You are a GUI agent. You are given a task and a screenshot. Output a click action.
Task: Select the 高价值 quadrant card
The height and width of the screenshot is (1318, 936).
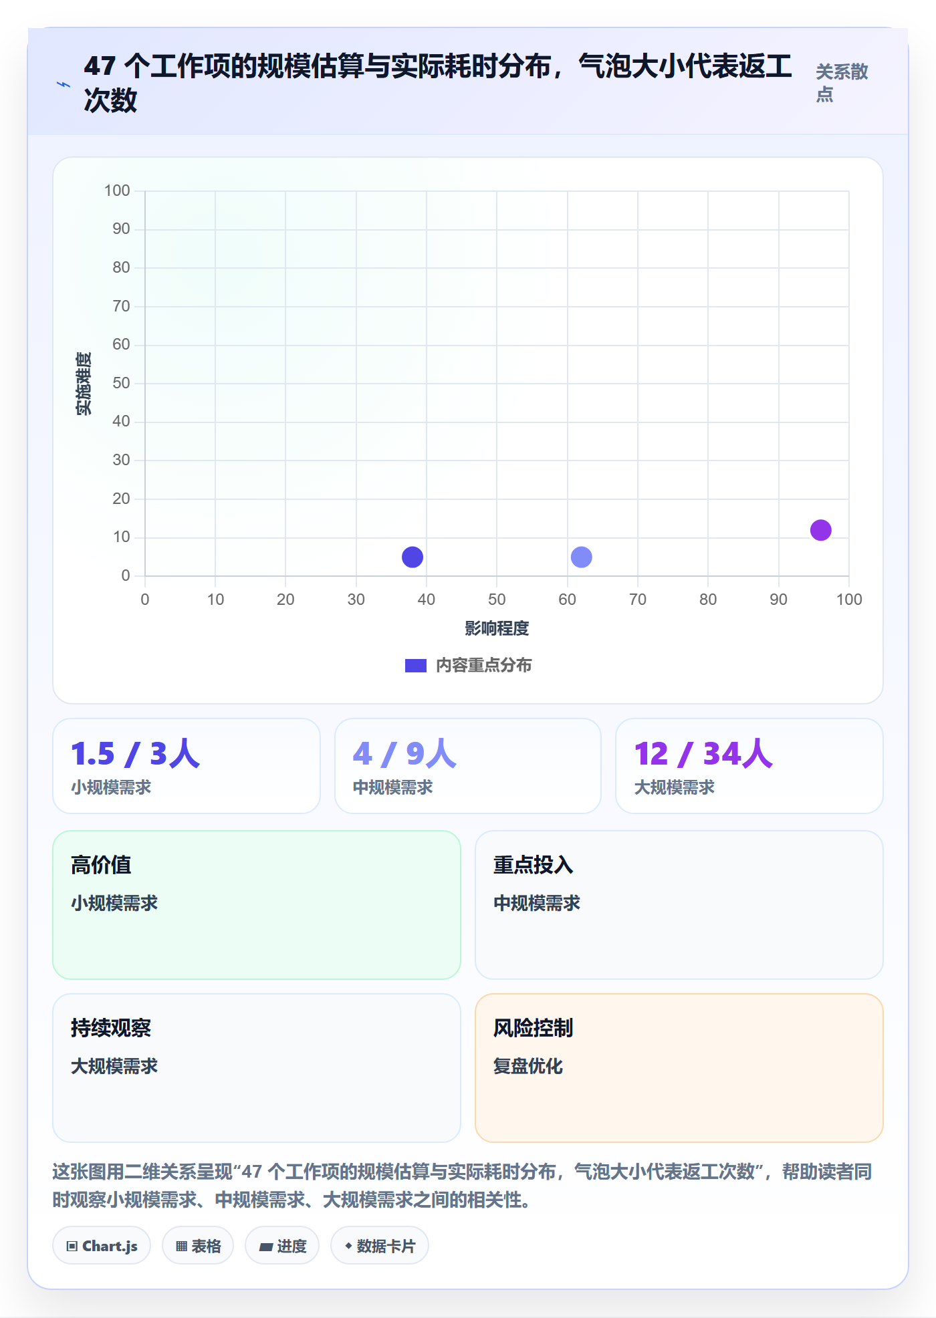tap(257, 905)
